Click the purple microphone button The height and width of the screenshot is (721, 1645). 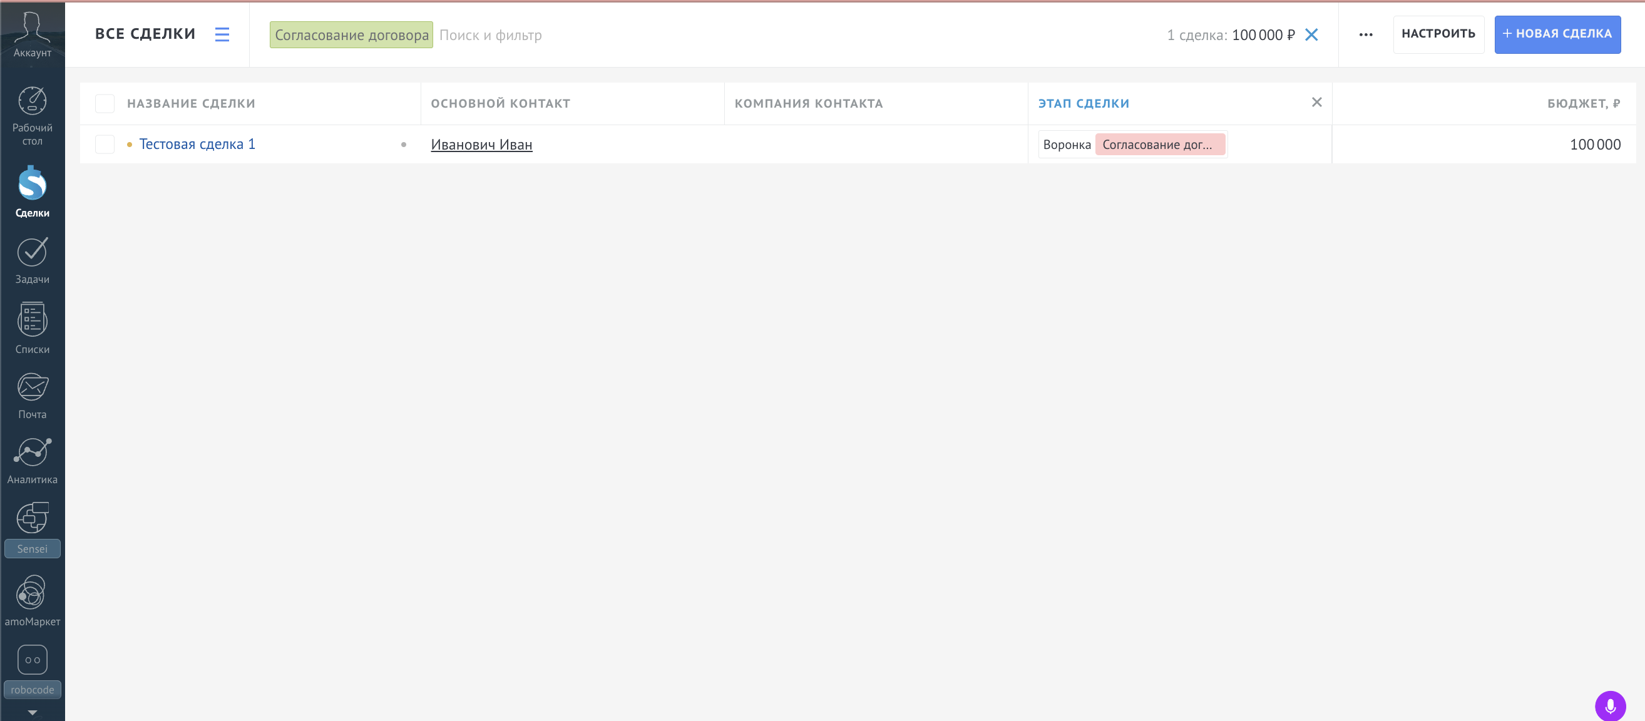point(1610,706)
